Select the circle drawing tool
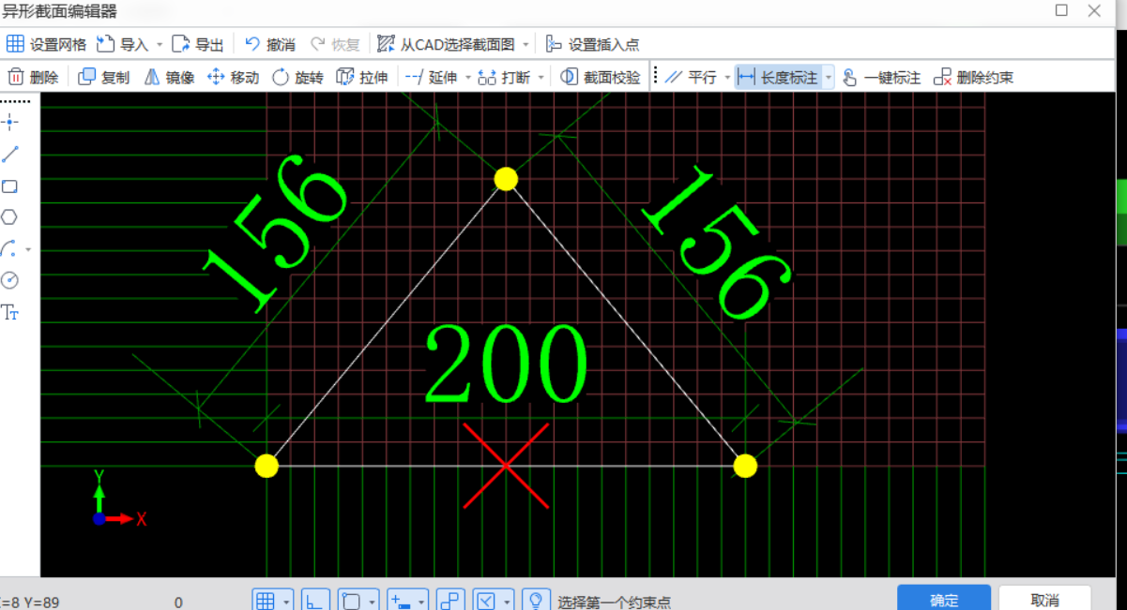 tap(9, 280)
